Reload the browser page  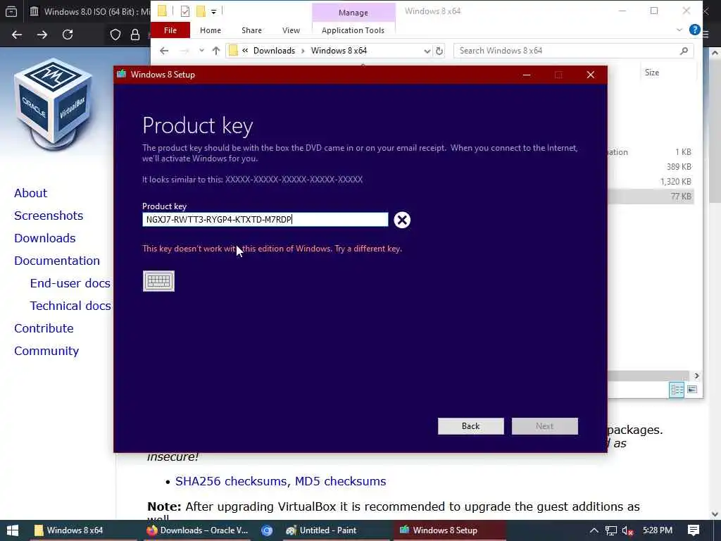click(68, 35)
